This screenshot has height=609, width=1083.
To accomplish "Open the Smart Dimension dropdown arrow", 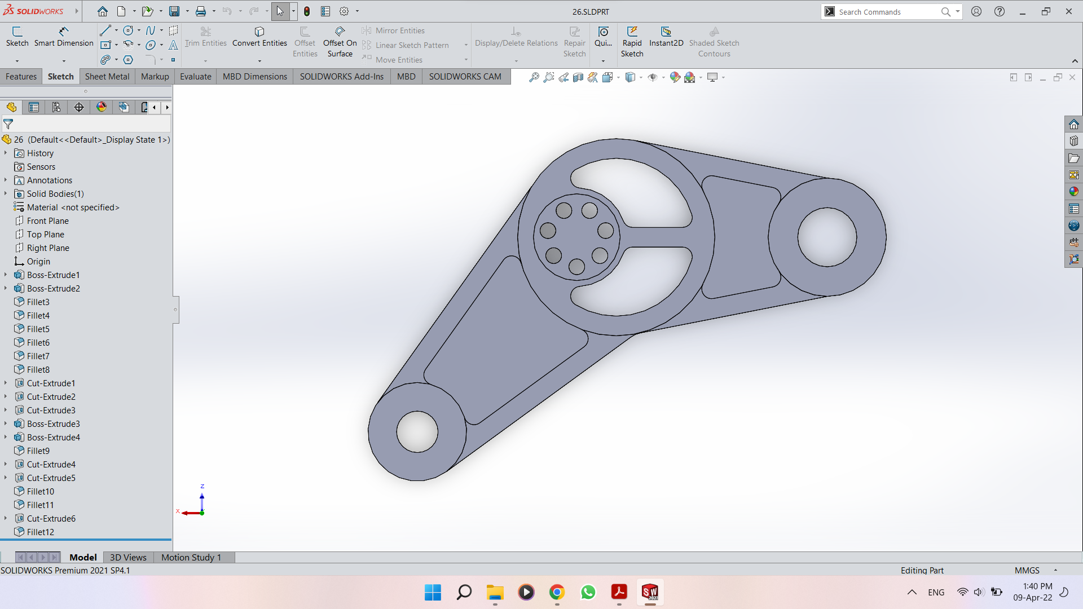I will [64, 60].
